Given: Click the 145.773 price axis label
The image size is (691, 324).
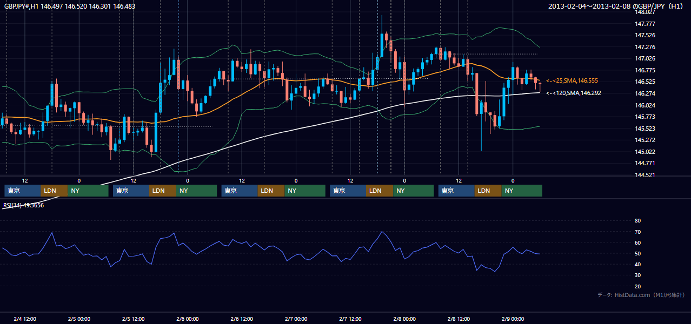Looking at the screenshot, I should 646,117.
